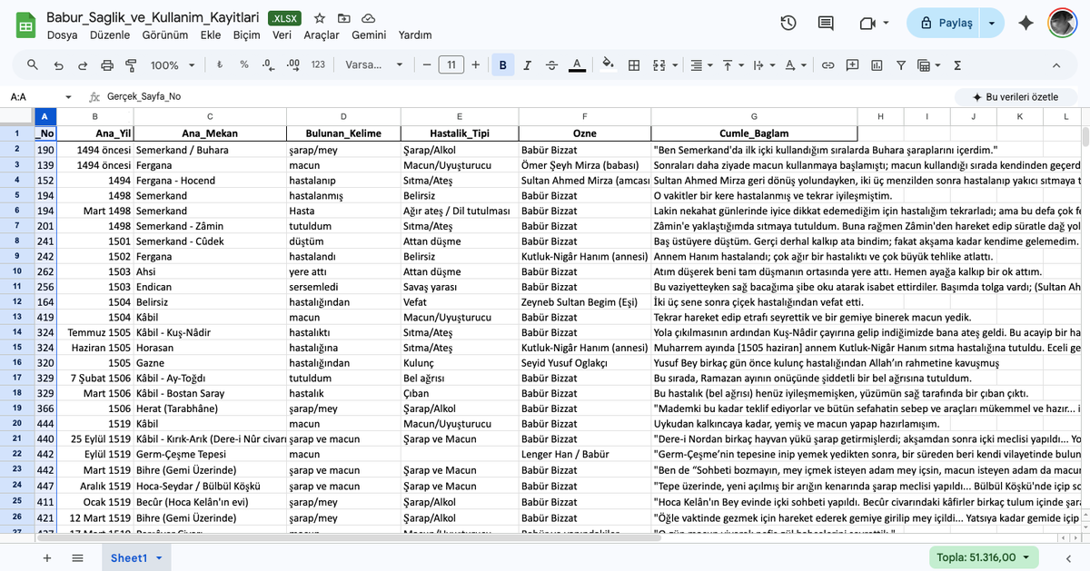The image size is (1090, 571).
Task: Open vertical align dropdown
Action: click(x=733, y=65)
